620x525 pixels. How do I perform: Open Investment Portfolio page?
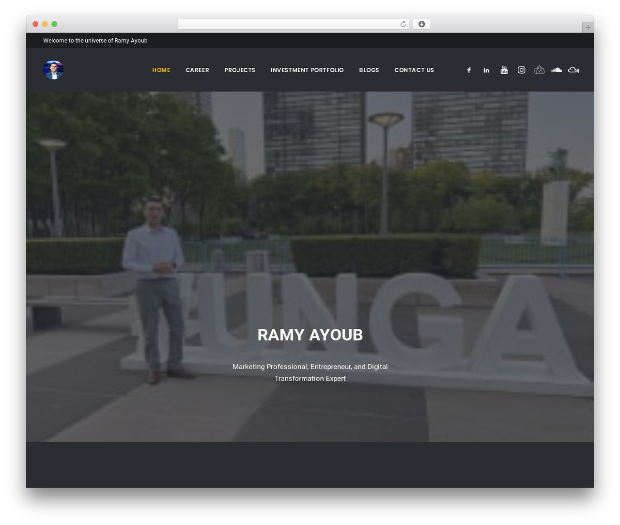(x=307, y=70)
